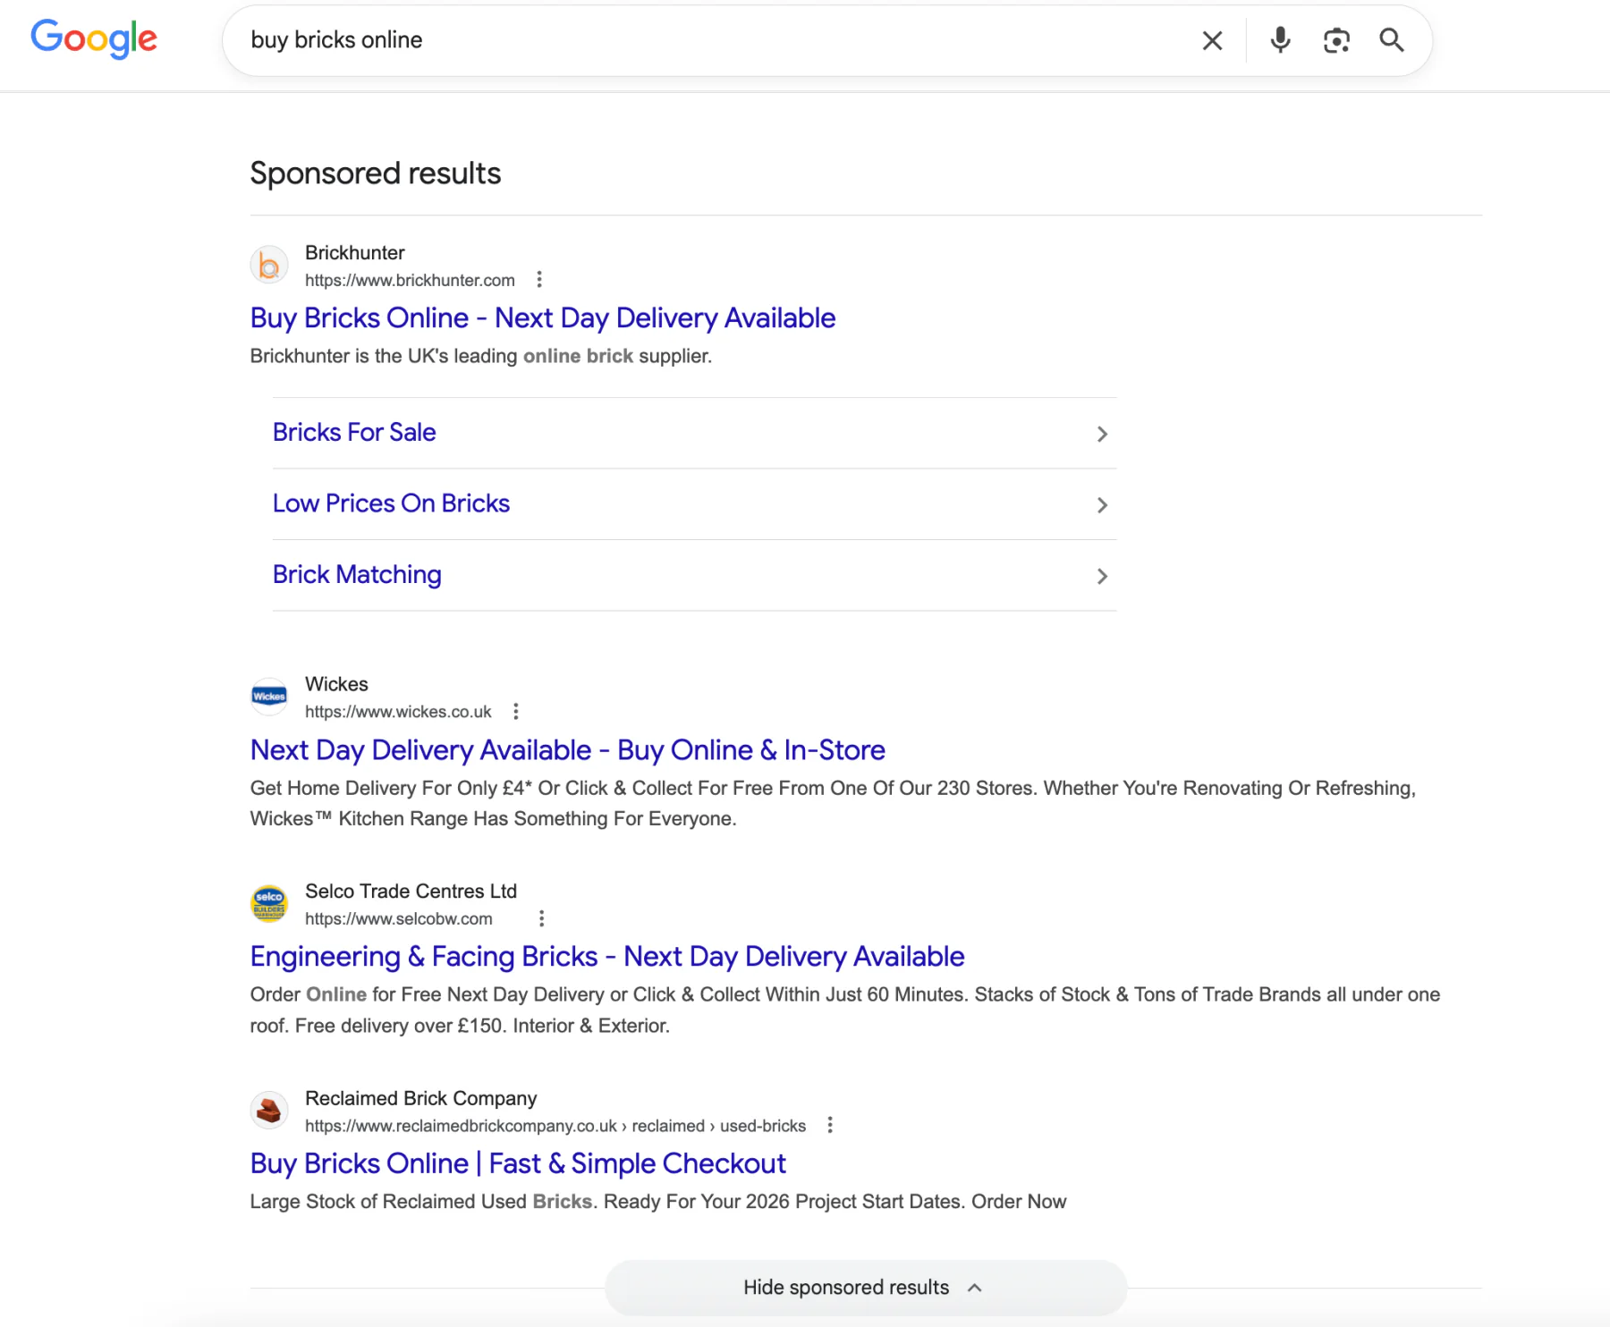Click the https://www.wickes.co.uk URL text

(398, 712)
